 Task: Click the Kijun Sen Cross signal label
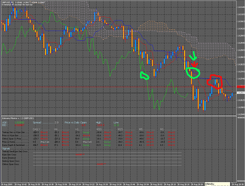pos(9,155)
